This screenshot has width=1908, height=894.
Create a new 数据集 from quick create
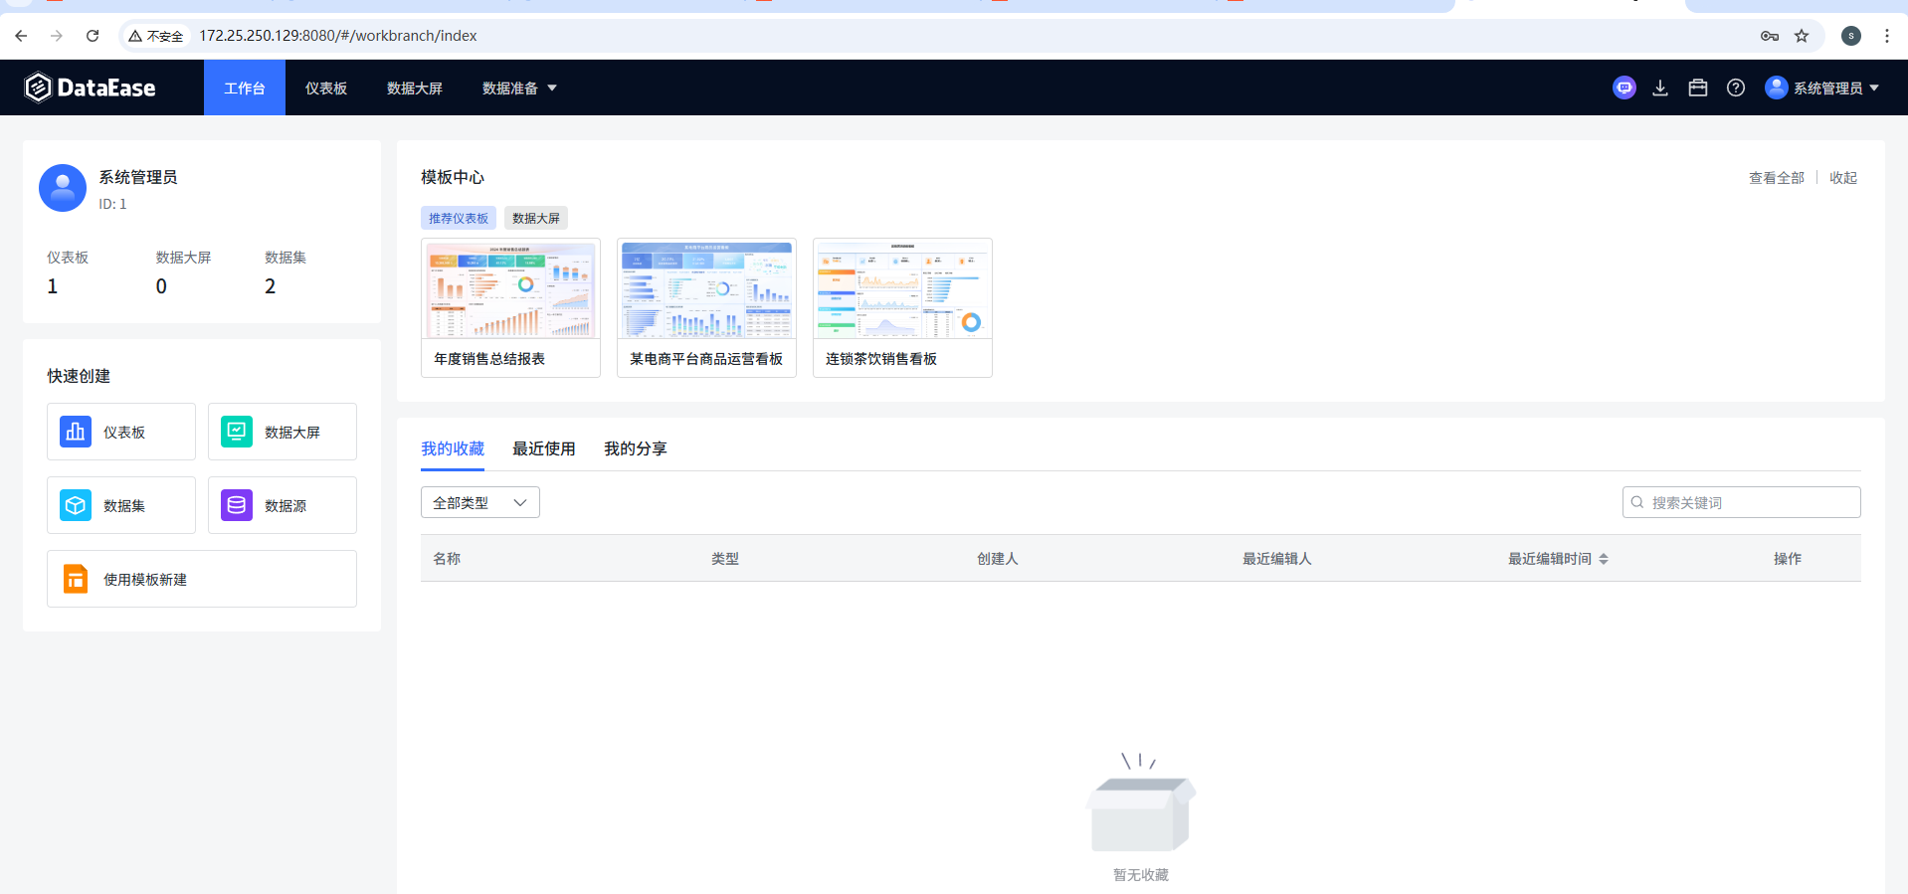point(121,505)
